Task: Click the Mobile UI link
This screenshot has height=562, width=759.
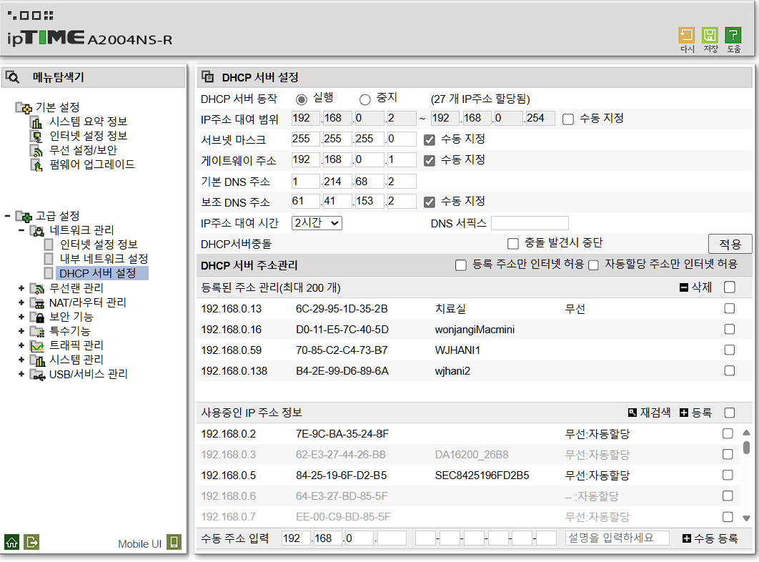Action: (x=139, y=544)
